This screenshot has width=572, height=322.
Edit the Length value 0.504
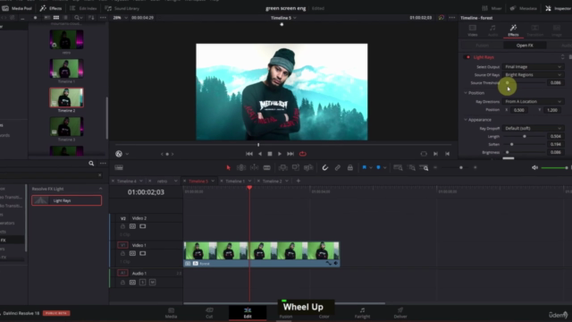point(555,136)
